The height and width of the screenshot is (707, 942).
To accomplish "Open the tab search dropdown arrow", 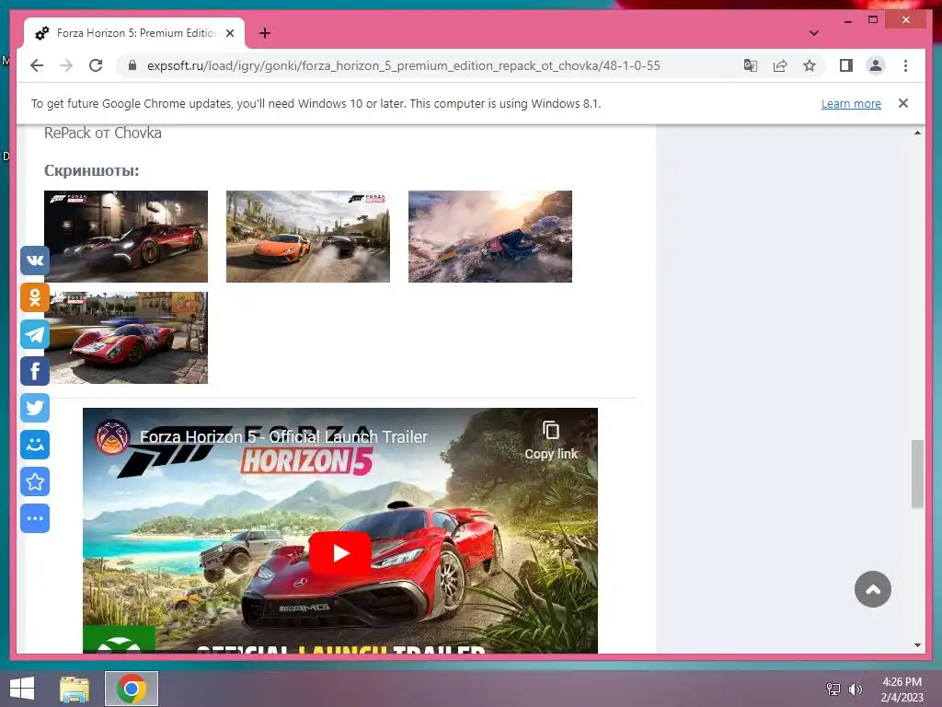I will [x=814, y=33].
